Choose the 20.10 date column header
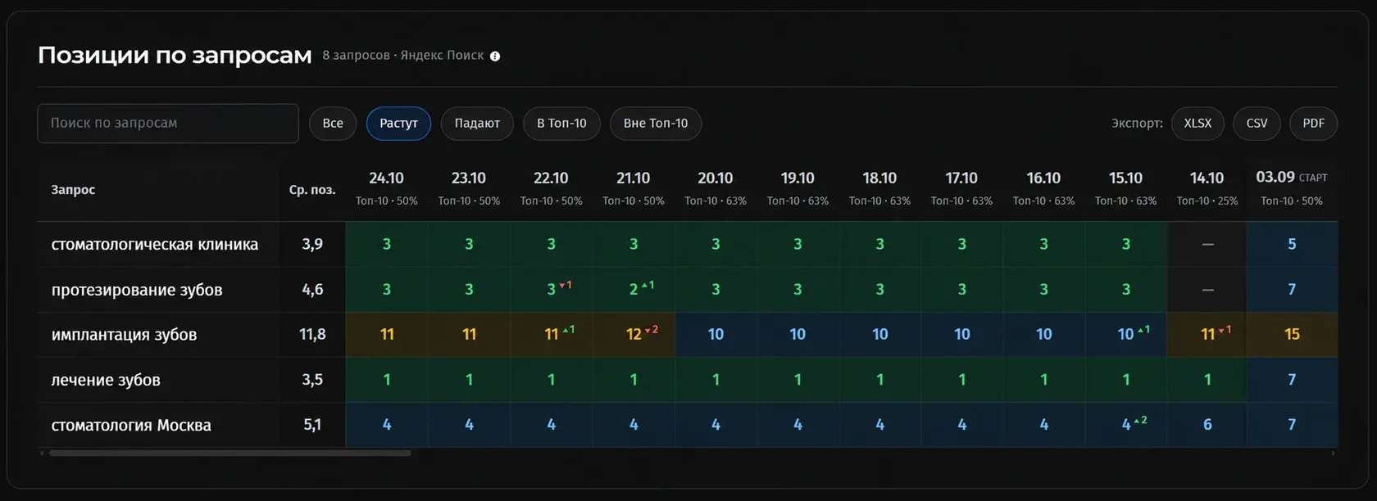The image size is (1377, 501). [x=716, y=188]
